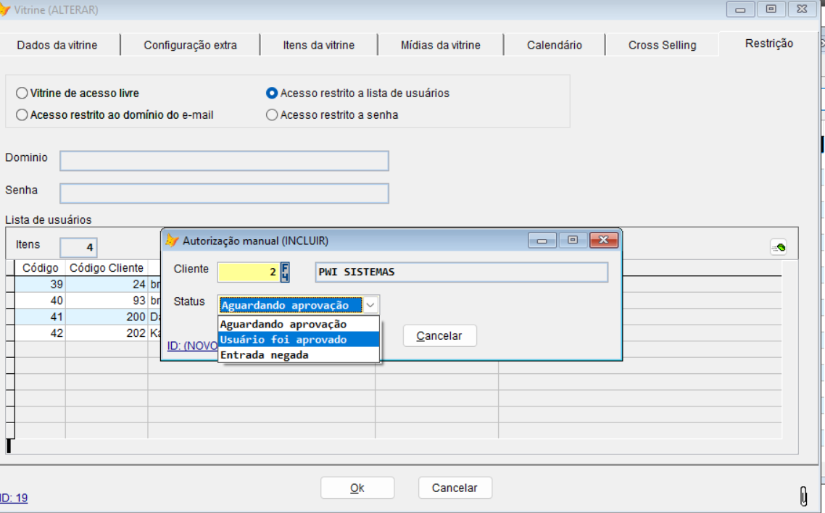The height and width of the screenshot is (513, 825).
Task: Switch to the Calendário tab
Action: (555, 44)
